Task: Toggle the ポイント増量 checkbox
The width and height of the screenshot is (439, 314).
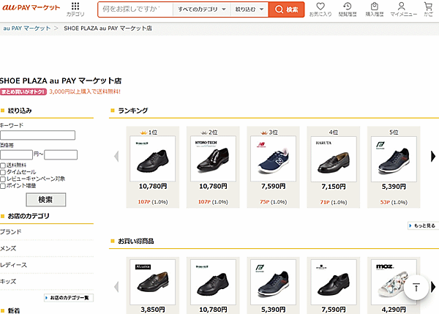Action: (x=4, y=186)
